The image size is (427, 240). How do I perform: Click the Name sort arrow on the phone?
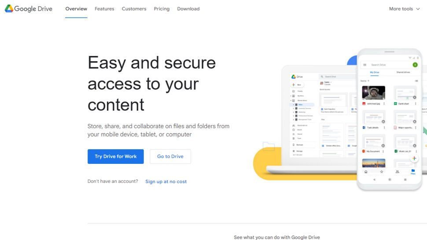[x=368, y=81]
